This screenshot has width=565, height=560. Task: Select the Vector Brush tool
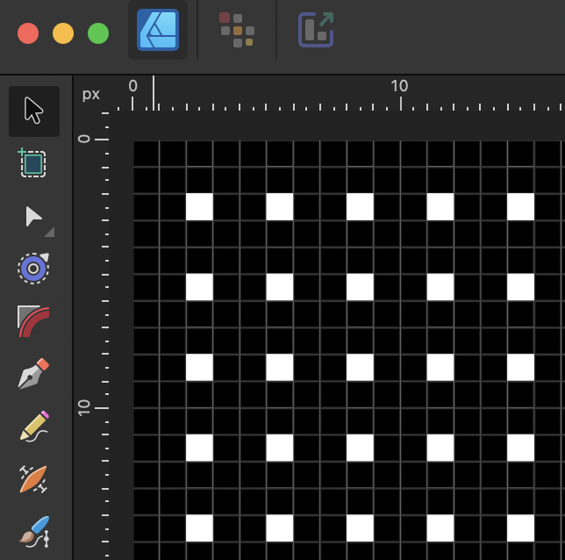(x=33, y=479)
